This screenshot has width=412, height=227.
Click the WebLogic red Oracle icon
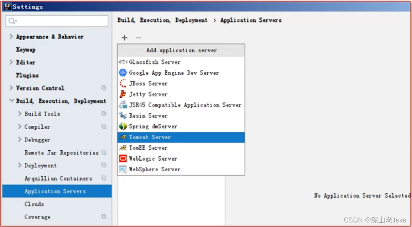point(123,158)
